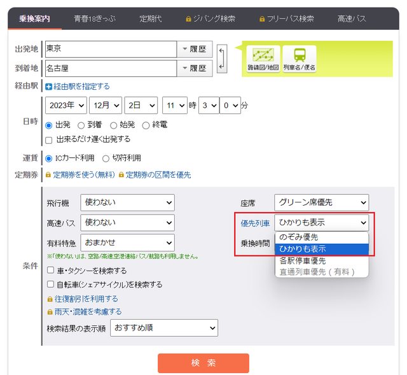
Task: Click the route map (路線図/地図) icon
Action: click(263, 59)
